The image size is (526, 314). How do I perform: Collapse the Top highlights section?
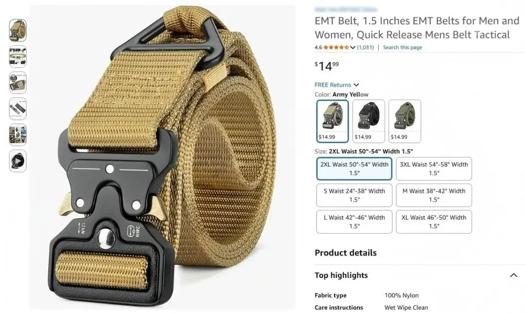pos(513,275)
